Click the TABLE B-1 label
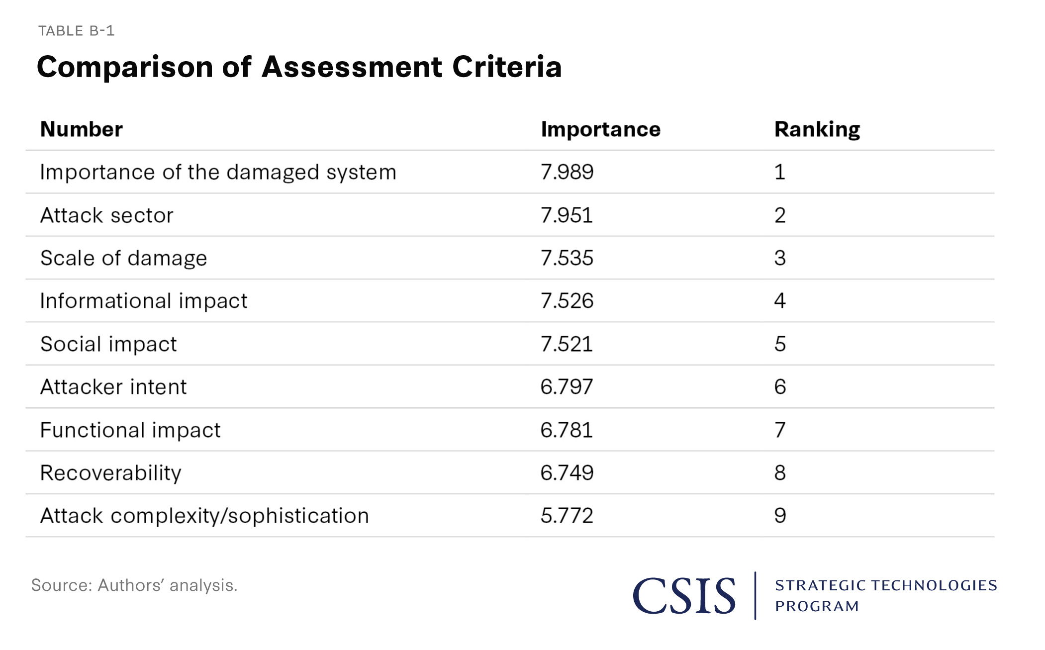Viewport: 1045px width, 650px height. (77, 31)
